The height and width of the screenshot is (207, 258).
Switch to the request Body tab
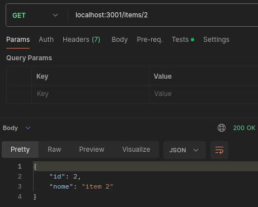point(120,40)
